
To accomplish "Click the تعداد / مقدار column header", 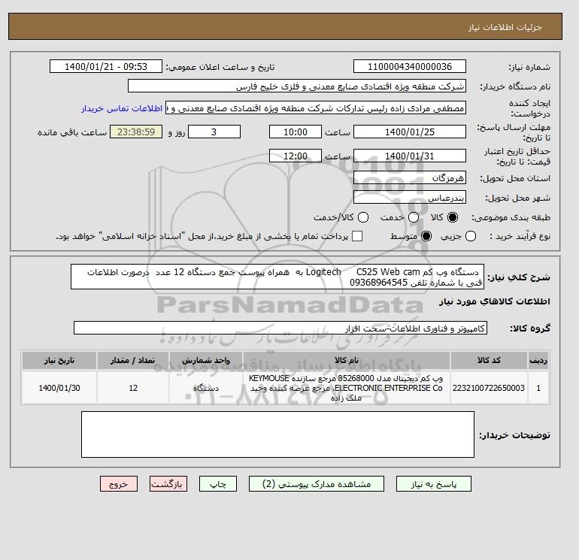I will point(133,360).
